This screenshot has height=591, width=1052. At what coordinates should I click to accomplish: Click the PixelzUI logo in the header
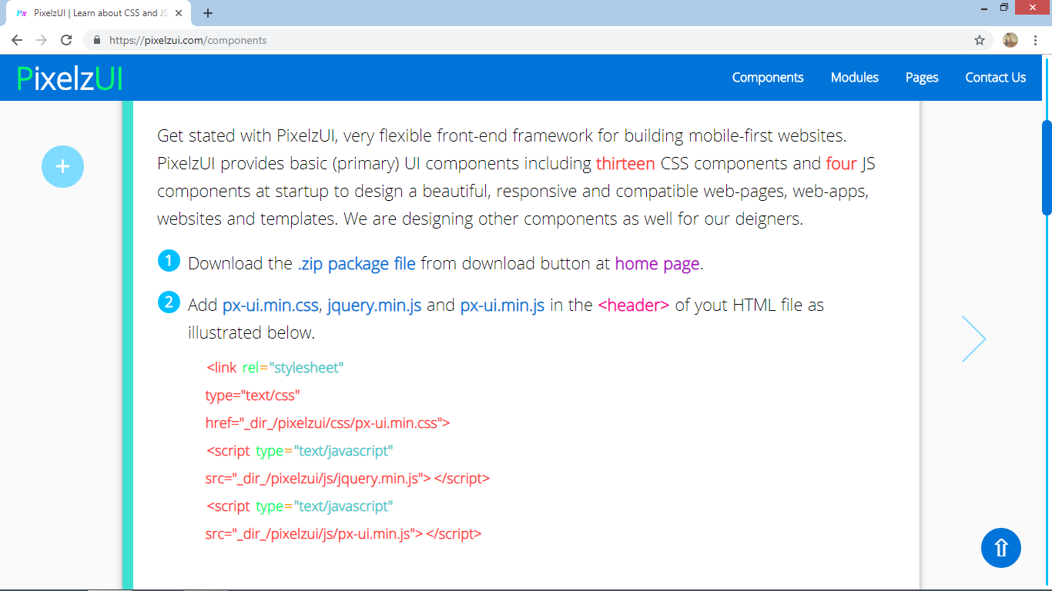pos(69,78)
